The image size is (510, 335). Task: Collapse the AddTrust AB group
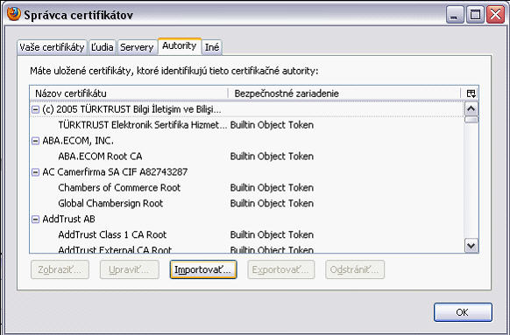[35, 220]
